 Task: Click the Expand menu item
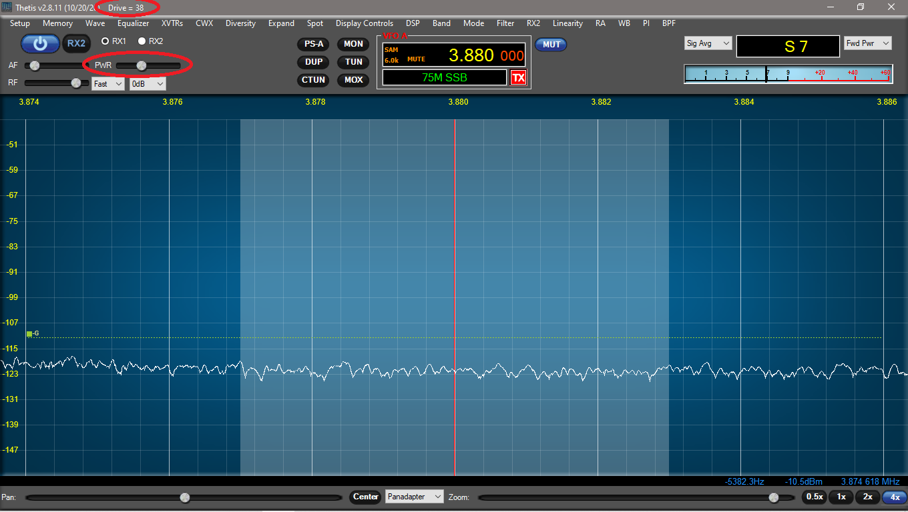[x=281, y=23]
